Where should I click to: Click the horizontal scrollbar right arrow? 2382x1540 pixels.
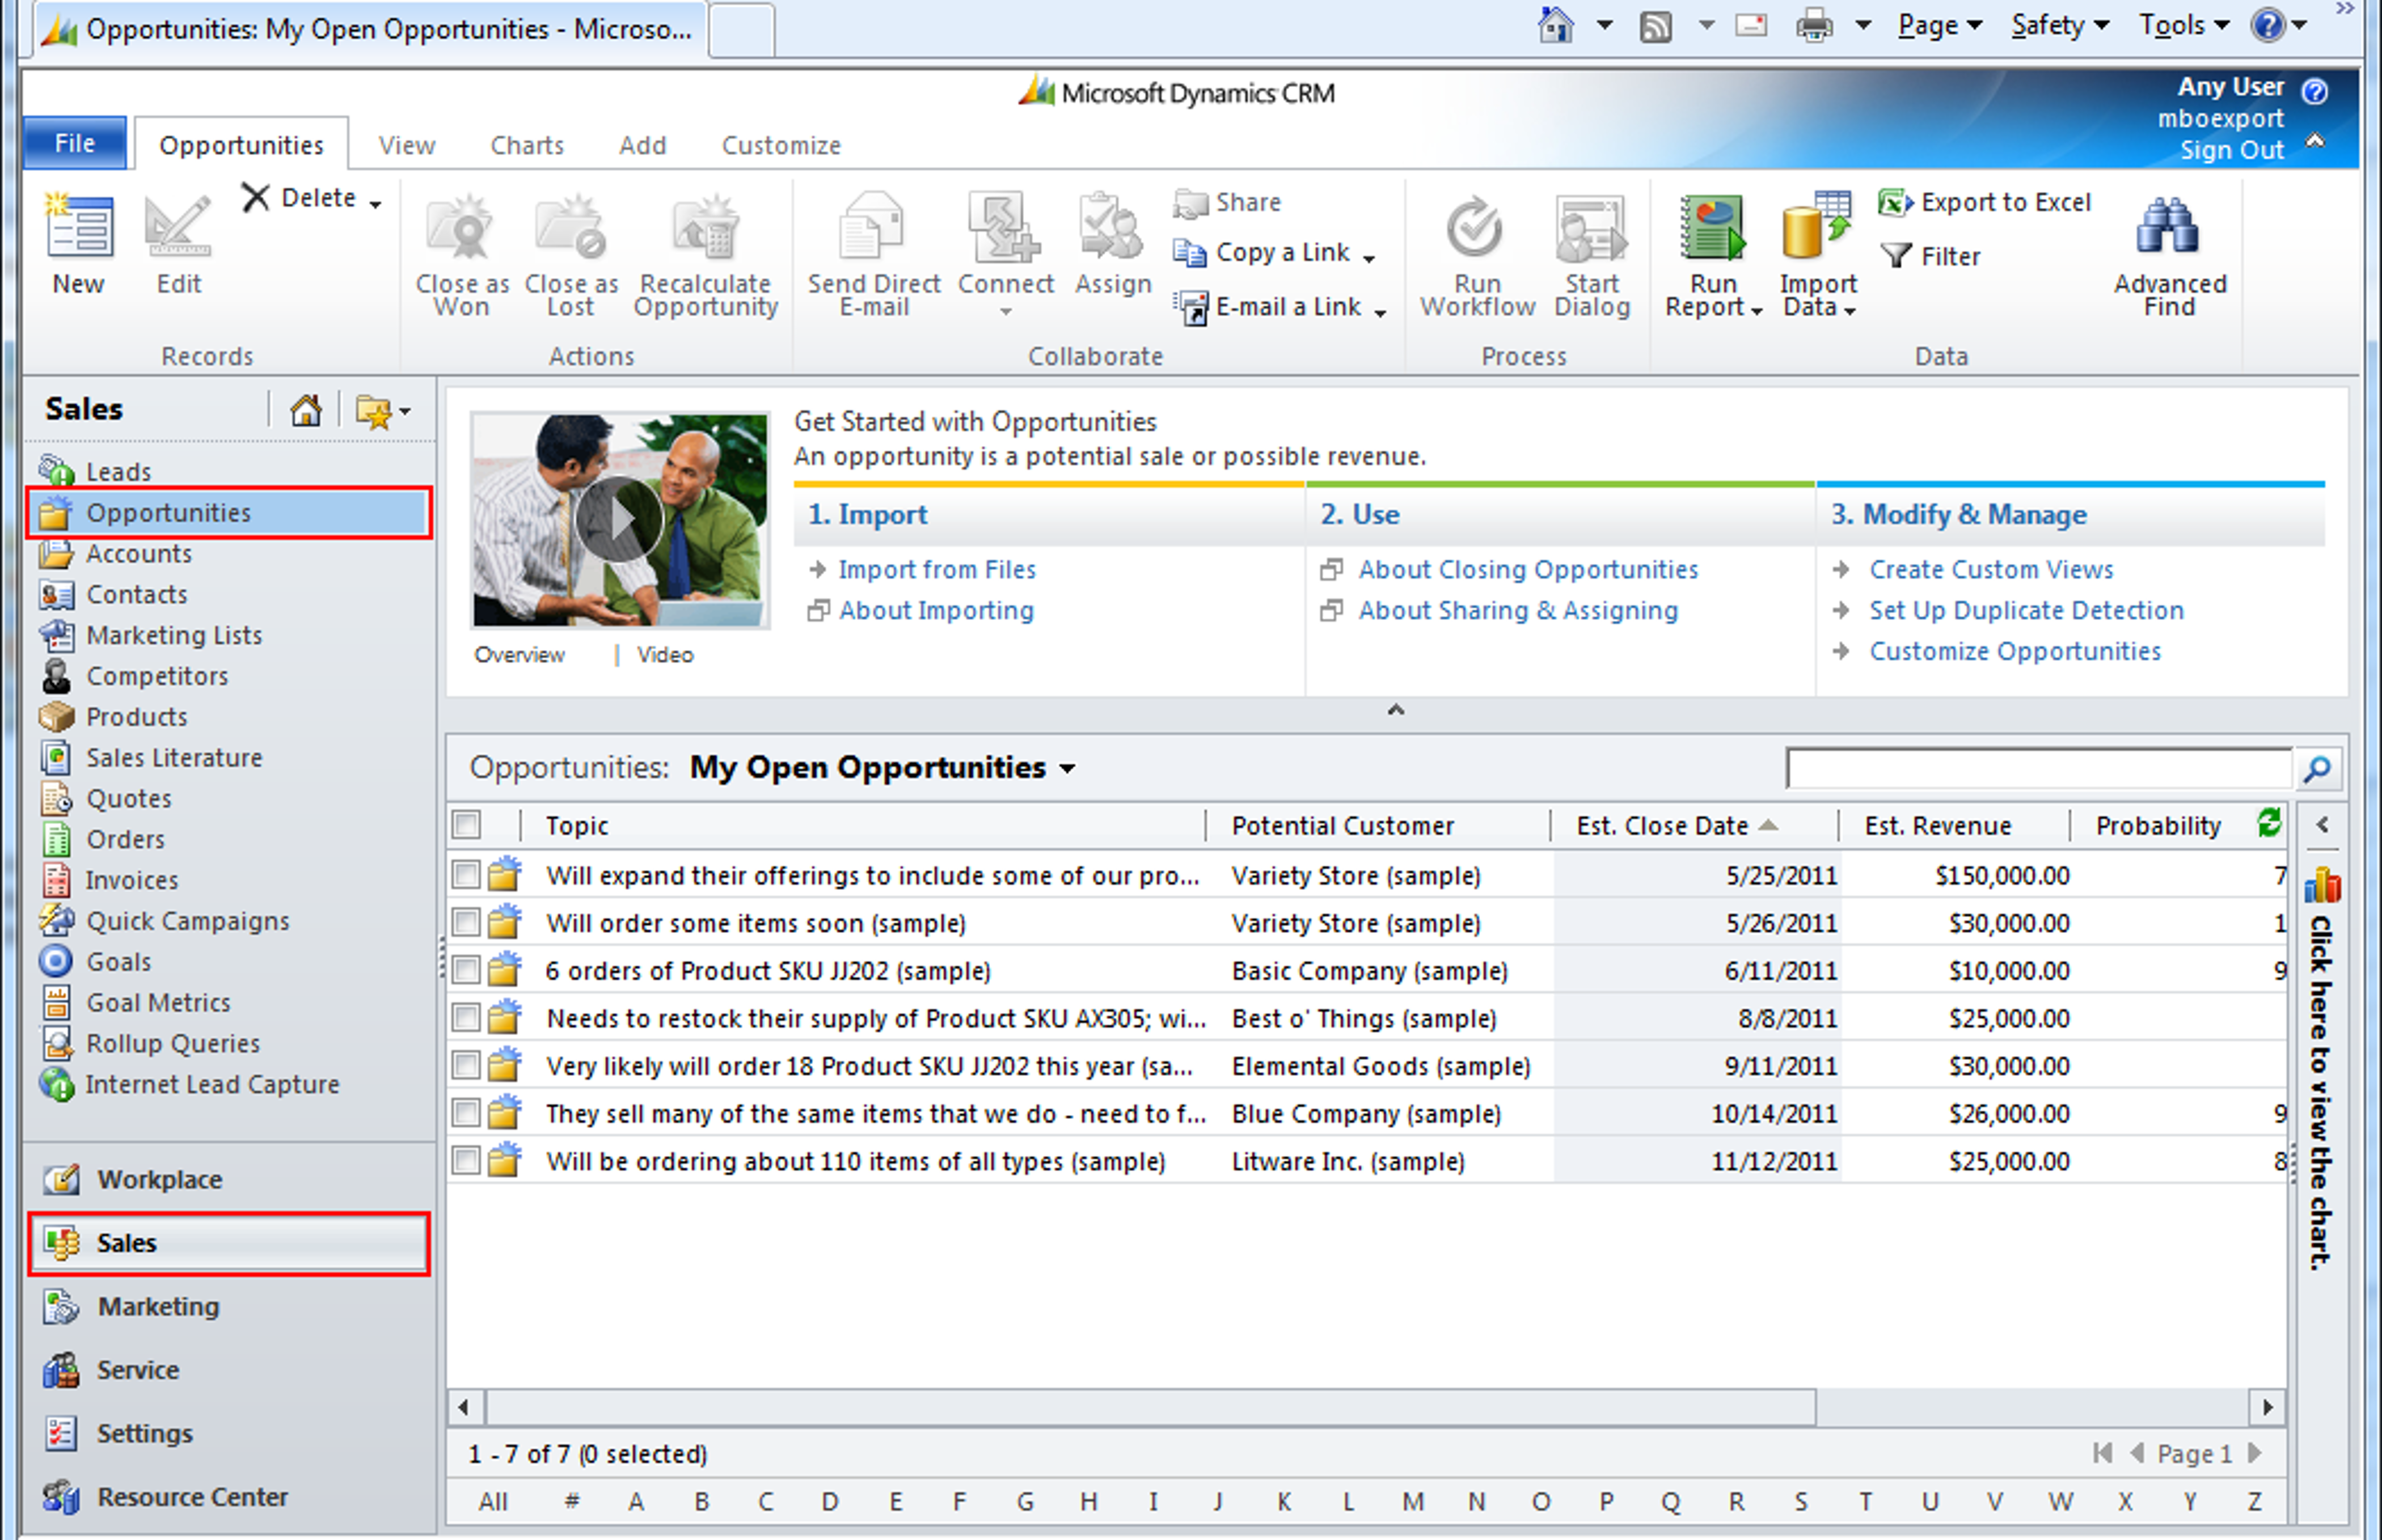click(x=2267, y=1407)
